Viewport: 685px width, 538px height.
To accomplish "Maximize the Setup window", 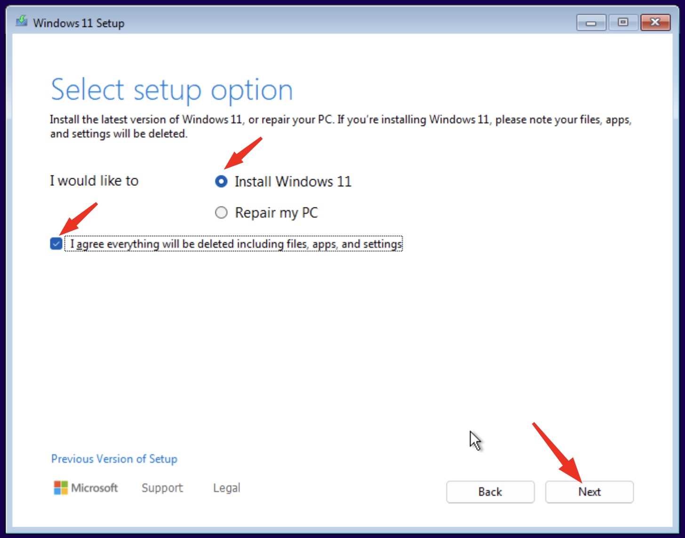I will point(623,23).
